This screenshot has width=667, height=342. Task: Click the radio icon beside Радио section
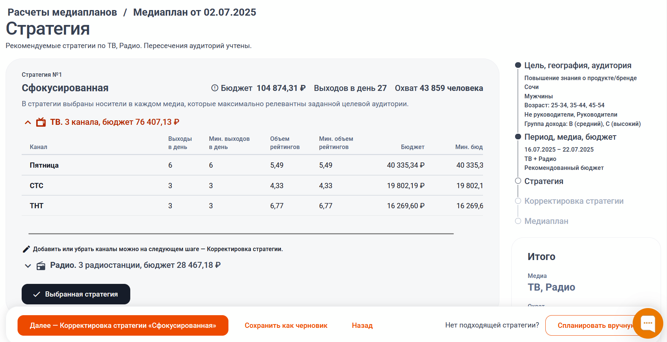coord(41,266)
